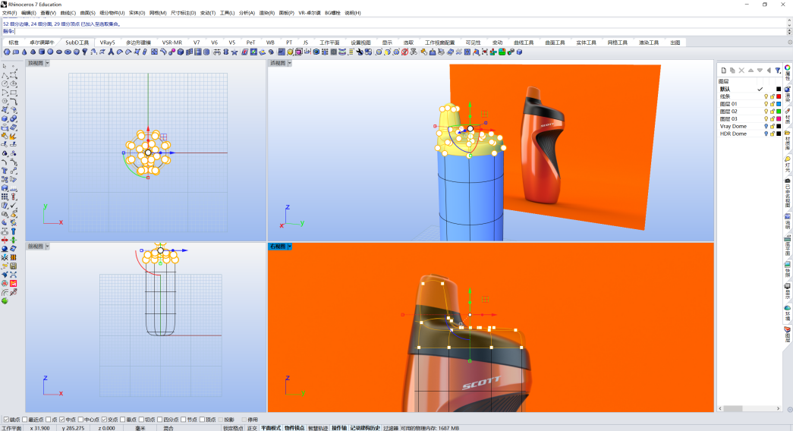Click blue color swatch of 图层 01
Image resolution: width=793 pixels, height=431 pixels.
pos(779,104)
